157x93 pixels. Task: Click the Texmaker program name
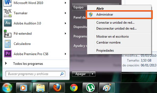click(21, 13)
